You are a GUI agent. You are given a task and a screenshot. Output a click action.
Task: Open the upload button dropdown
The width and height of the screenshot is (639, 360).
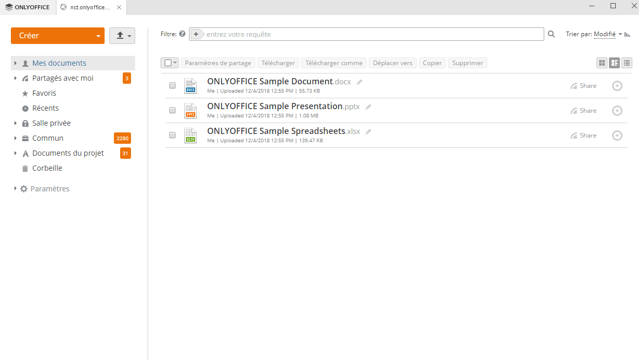[122, 36]
